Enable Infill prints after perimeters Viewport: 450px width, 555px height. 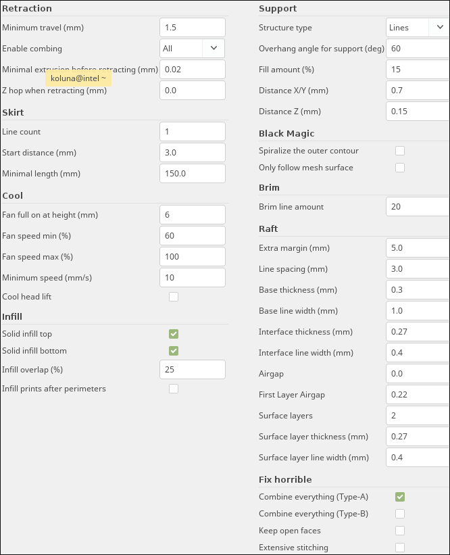174,389
